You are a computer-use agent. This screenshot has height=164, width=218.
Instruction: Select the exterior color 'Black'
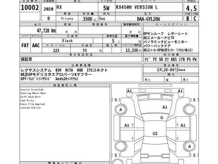point(67,40)
